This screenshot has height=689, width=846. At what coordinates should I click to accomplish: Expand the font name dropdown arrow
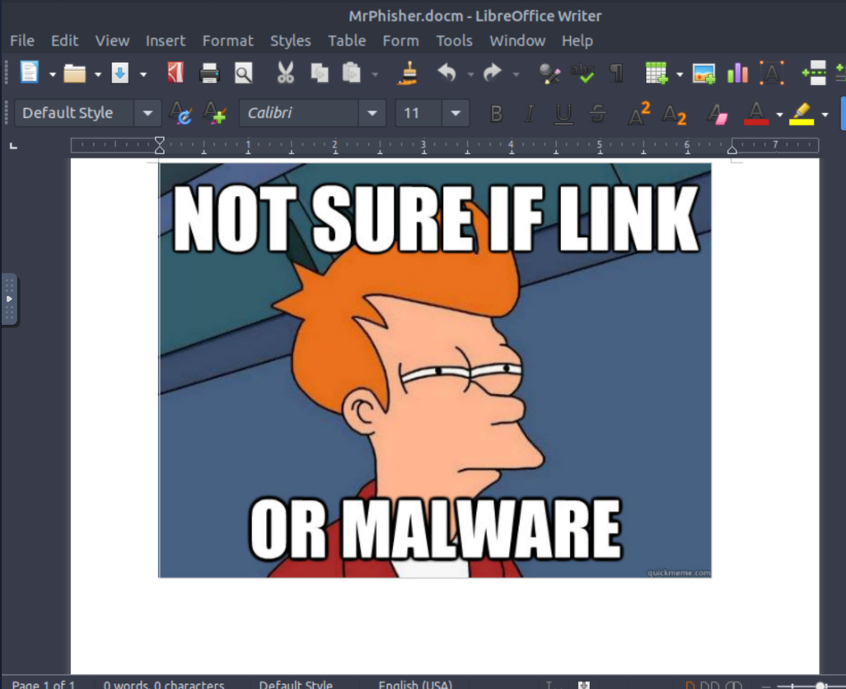click(372, 114)
